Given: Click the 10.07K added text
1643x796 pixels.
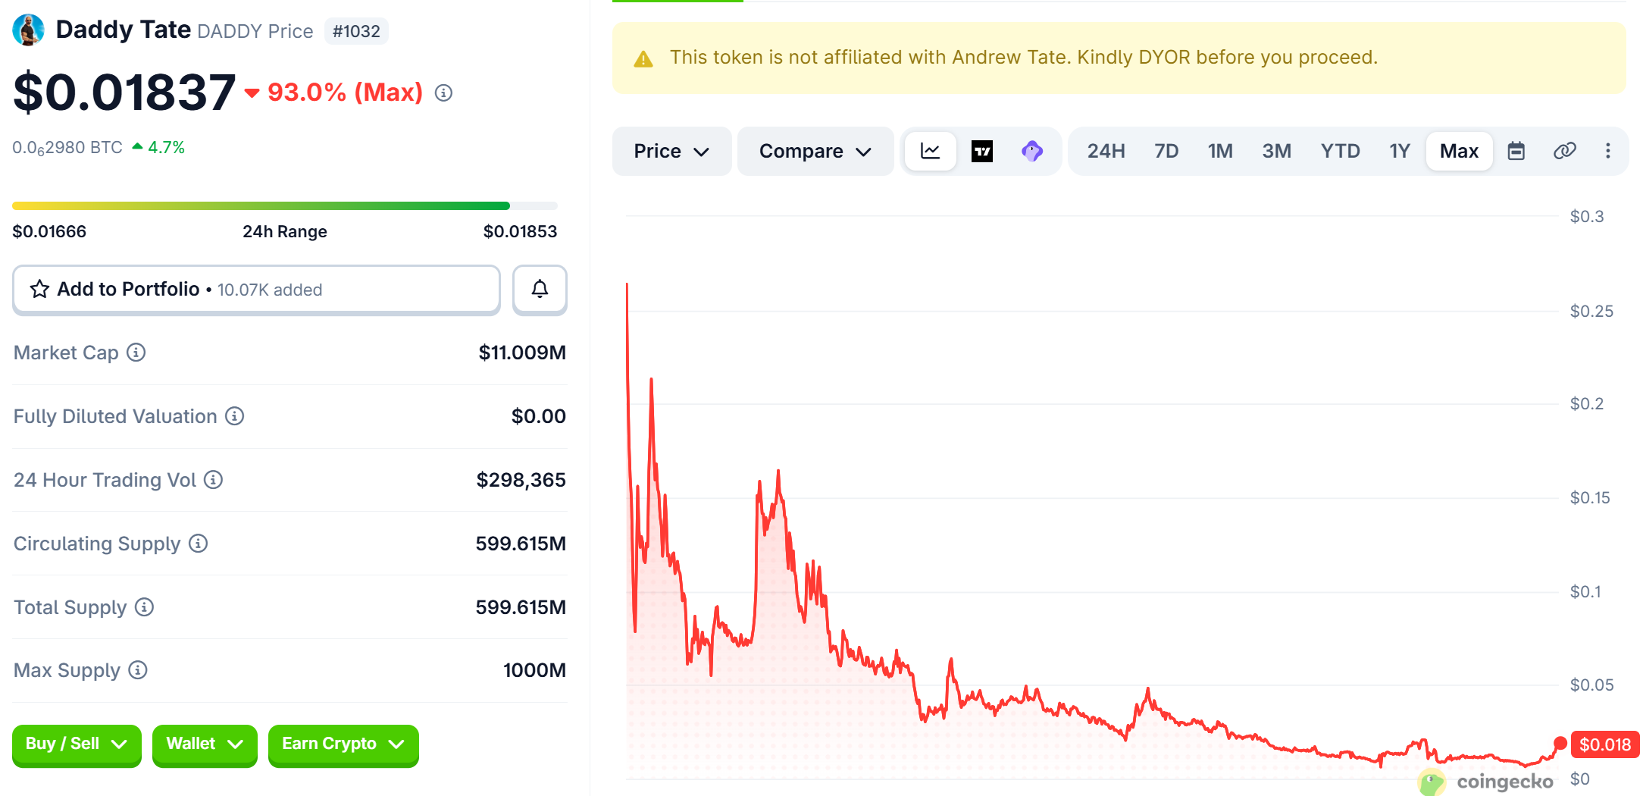Looking at the screenshot, I should point(270,290).
